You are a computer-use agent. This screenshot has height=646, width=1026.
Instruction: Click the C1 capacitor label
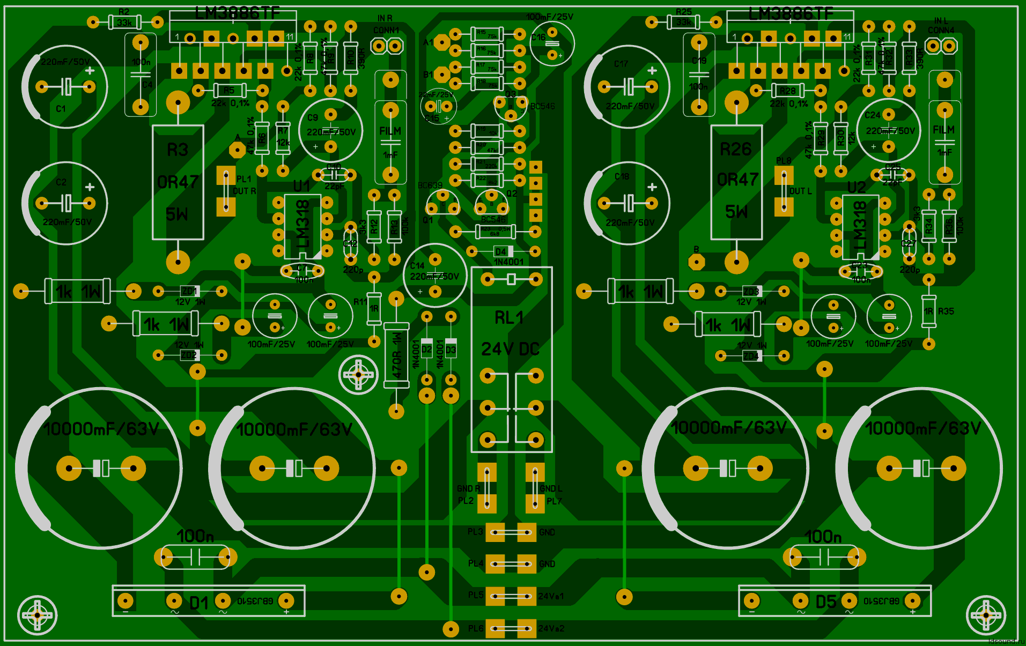[x=61, y=109]
